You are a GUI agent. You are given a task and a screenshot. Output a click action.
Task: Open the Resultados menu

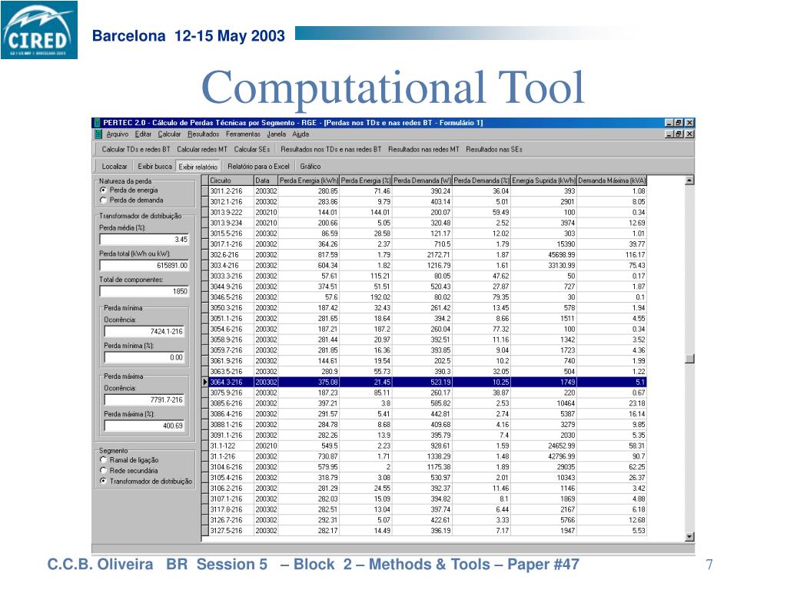click(x=203, y=134)
